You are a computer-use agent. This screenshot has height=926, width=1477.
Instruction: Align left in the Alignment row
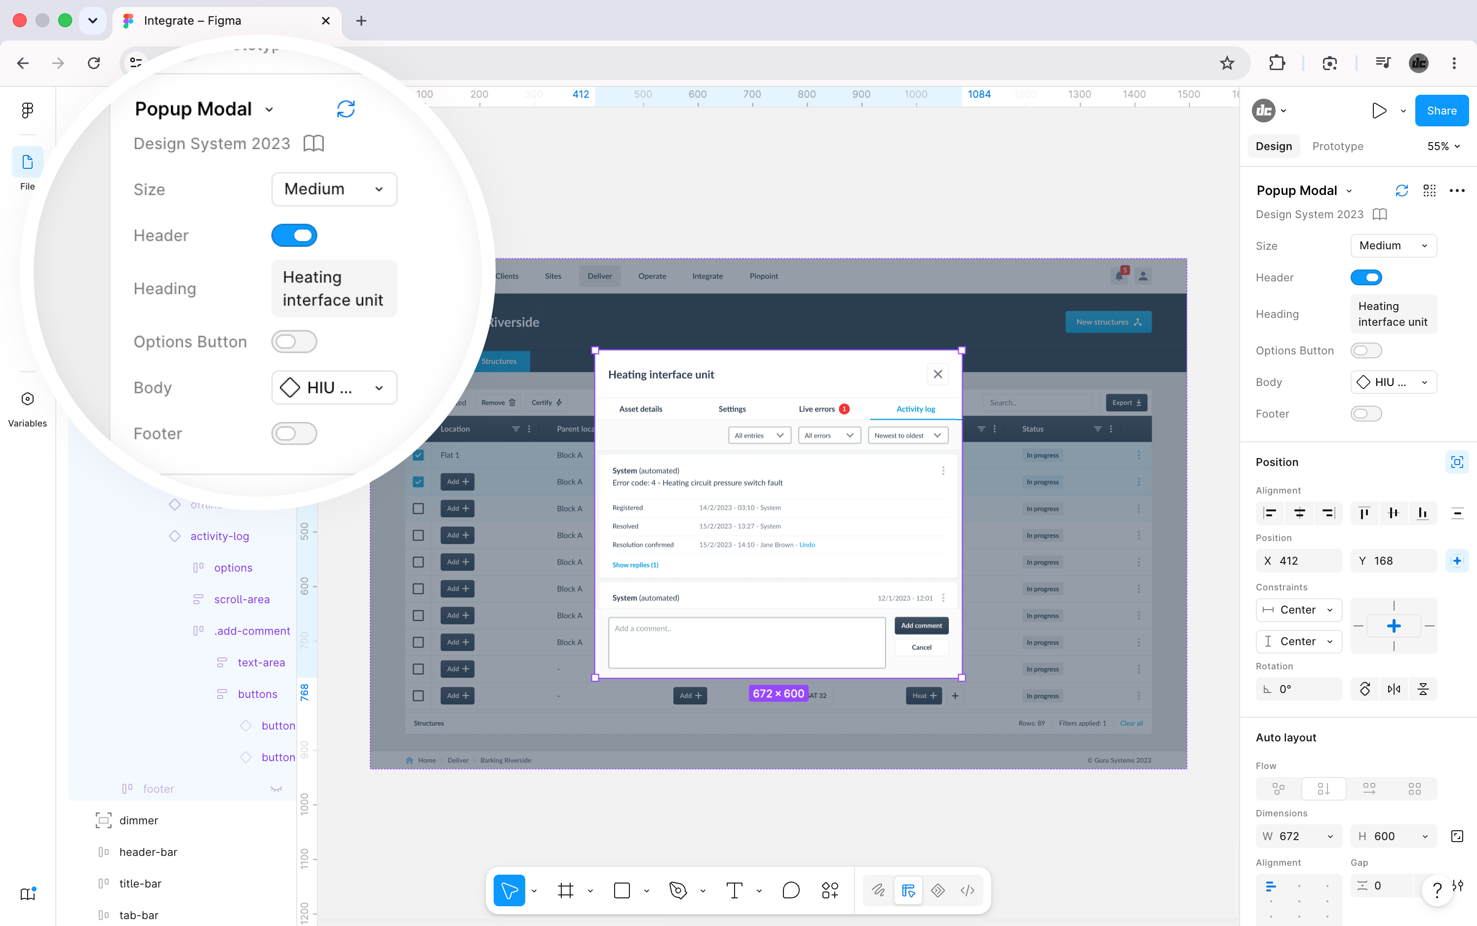click(x=1270, y=513)
